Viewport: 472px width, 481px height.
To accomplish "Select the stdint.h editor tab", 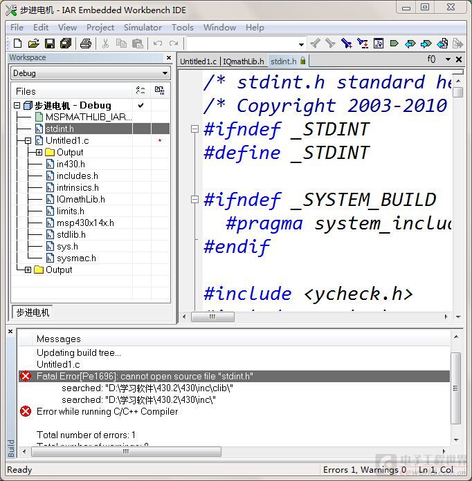I will (288, 61).
